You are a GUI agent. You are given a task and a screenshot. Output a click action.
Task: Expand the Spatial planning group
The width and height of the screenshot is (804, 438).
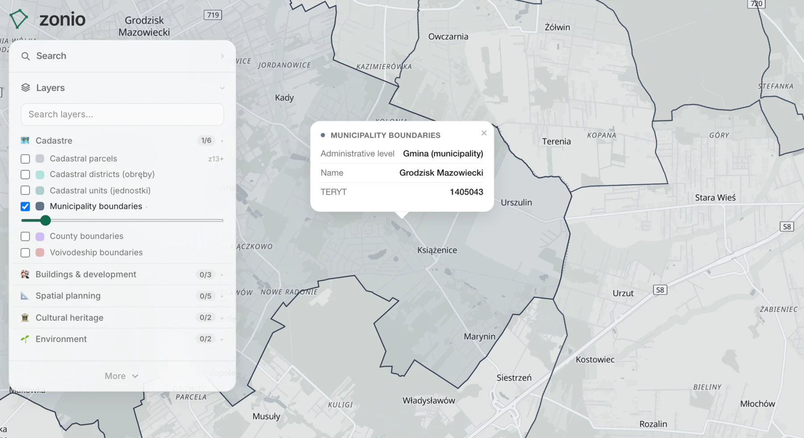pyautogui.click(x=222, y=296)
